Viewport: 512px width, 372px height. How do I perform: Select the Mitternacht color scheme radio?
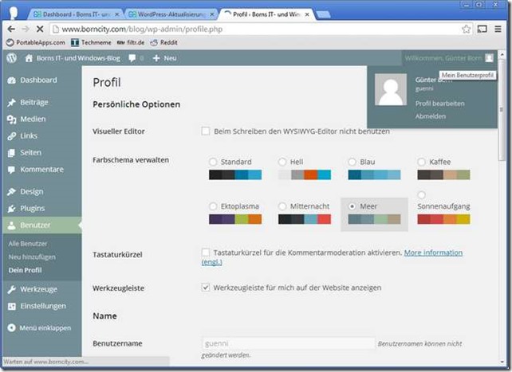click(282, 206)
